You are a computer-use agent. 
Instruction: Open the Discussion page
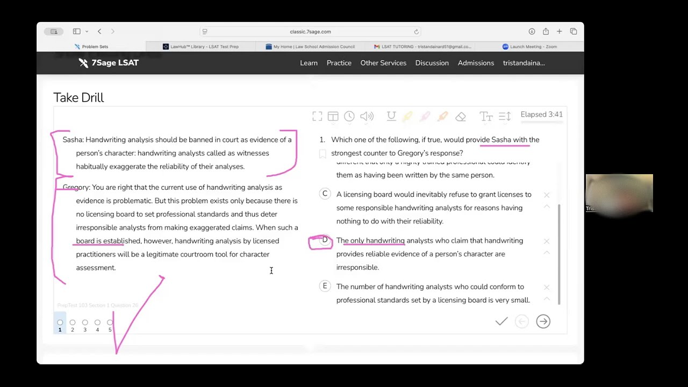pos(432,63)
